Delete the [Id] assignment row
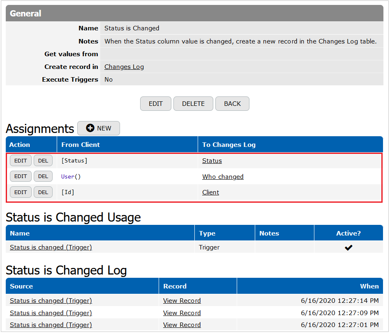The height and width of the screenshot is (334, 390). 43,192
